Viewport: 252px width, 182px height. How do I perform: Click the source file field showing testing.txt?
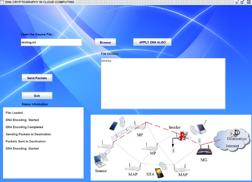(51, 42)
